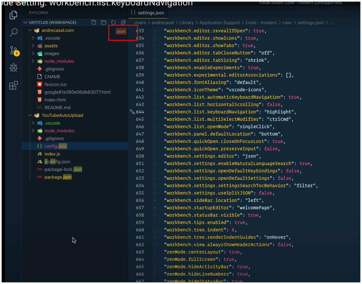Image resolution: width=362 pixels, height=284 pixels.
Task: Click the braces icon of config.json
Action: [x=39, y=146]
